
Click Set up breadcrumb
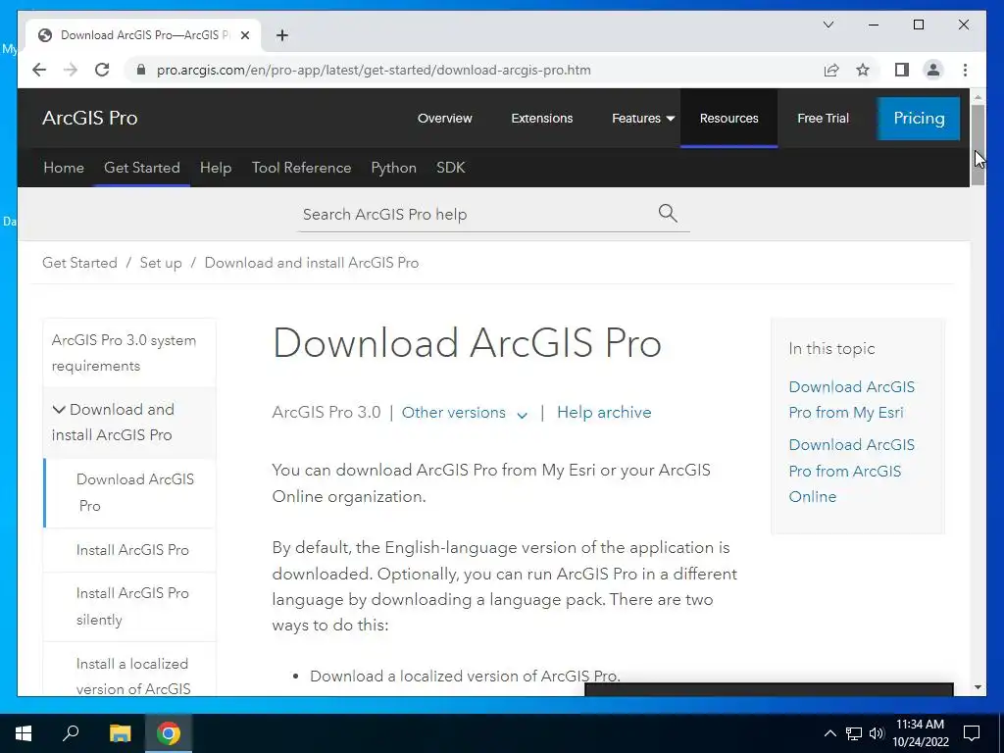click(161, 263)
